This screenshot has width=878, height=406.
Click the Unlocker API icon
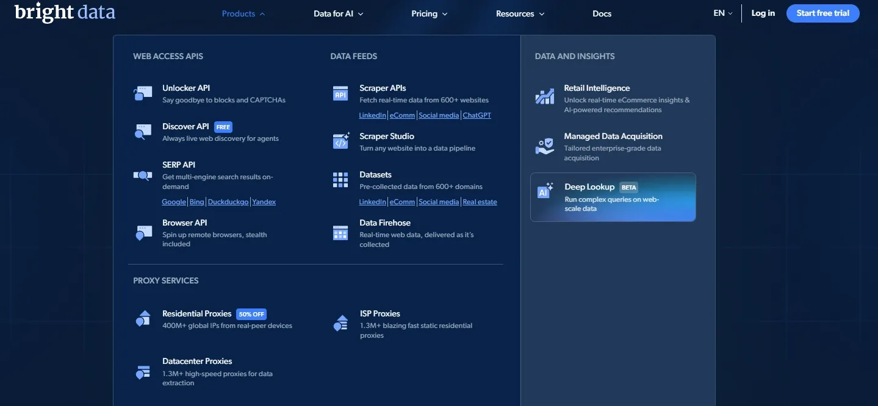143,93
